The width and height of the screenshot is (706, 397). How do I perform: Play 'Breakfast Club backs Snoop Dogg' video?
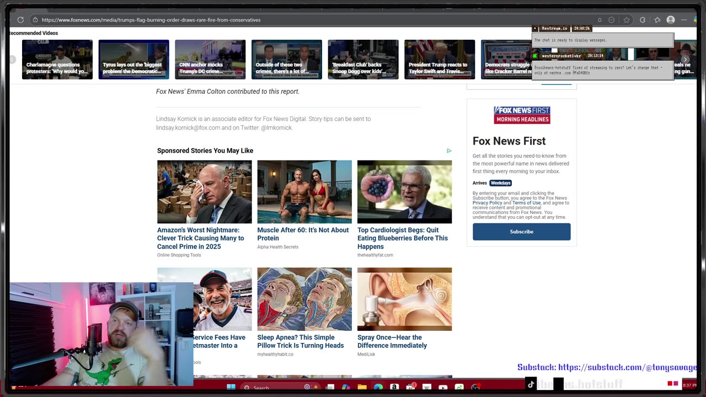point(363,60)
